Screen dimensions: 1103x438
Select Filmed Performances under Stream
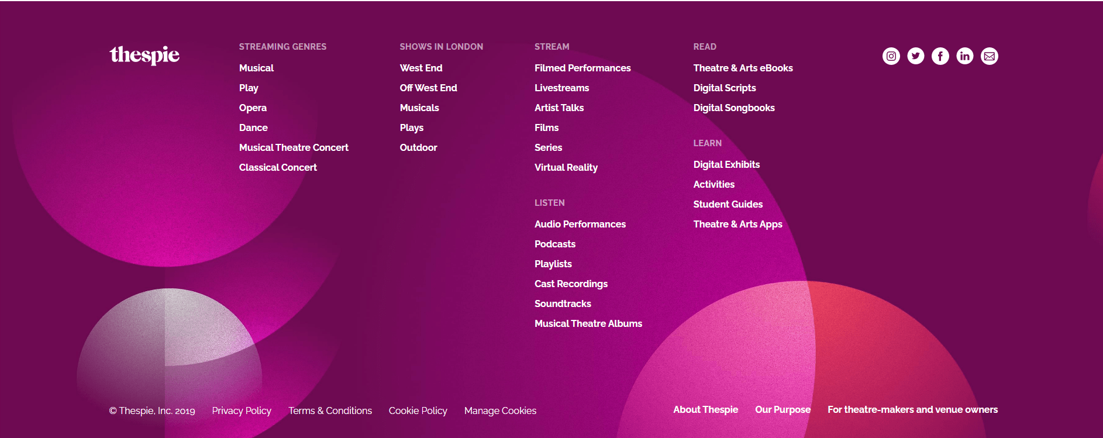tap(582, 68)
